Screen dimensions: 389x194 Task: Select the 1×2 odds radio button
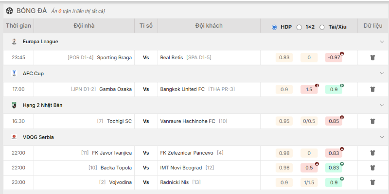299,27
